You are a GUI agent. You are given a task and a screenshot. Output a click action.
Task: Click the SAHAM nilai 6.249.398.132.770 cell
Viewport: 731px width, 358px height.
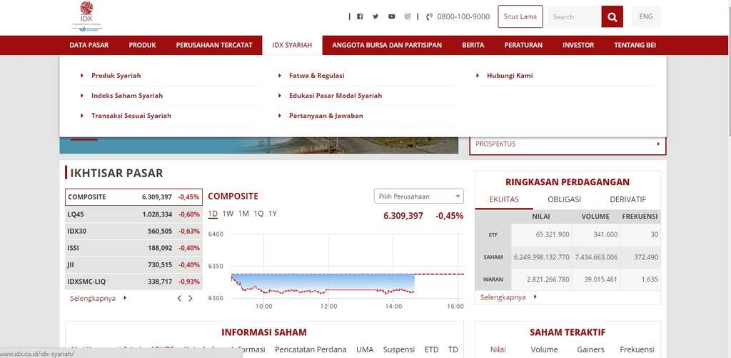point(542,257)
